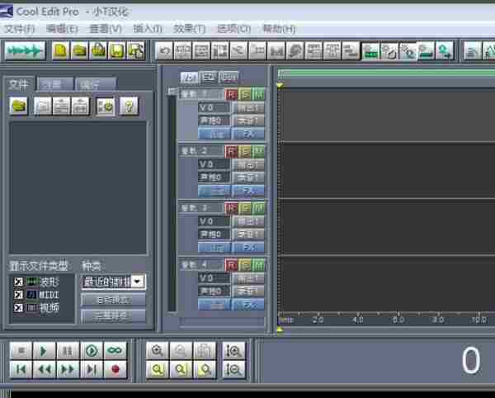The width and height of the screenshot is (495, 398).
Task: Expand the 最近的 sort type dropdown
Action: coord(137,282)
